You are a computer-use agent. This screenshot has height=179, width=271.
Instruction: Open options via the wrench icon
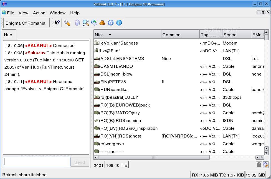tap(67, 23)
